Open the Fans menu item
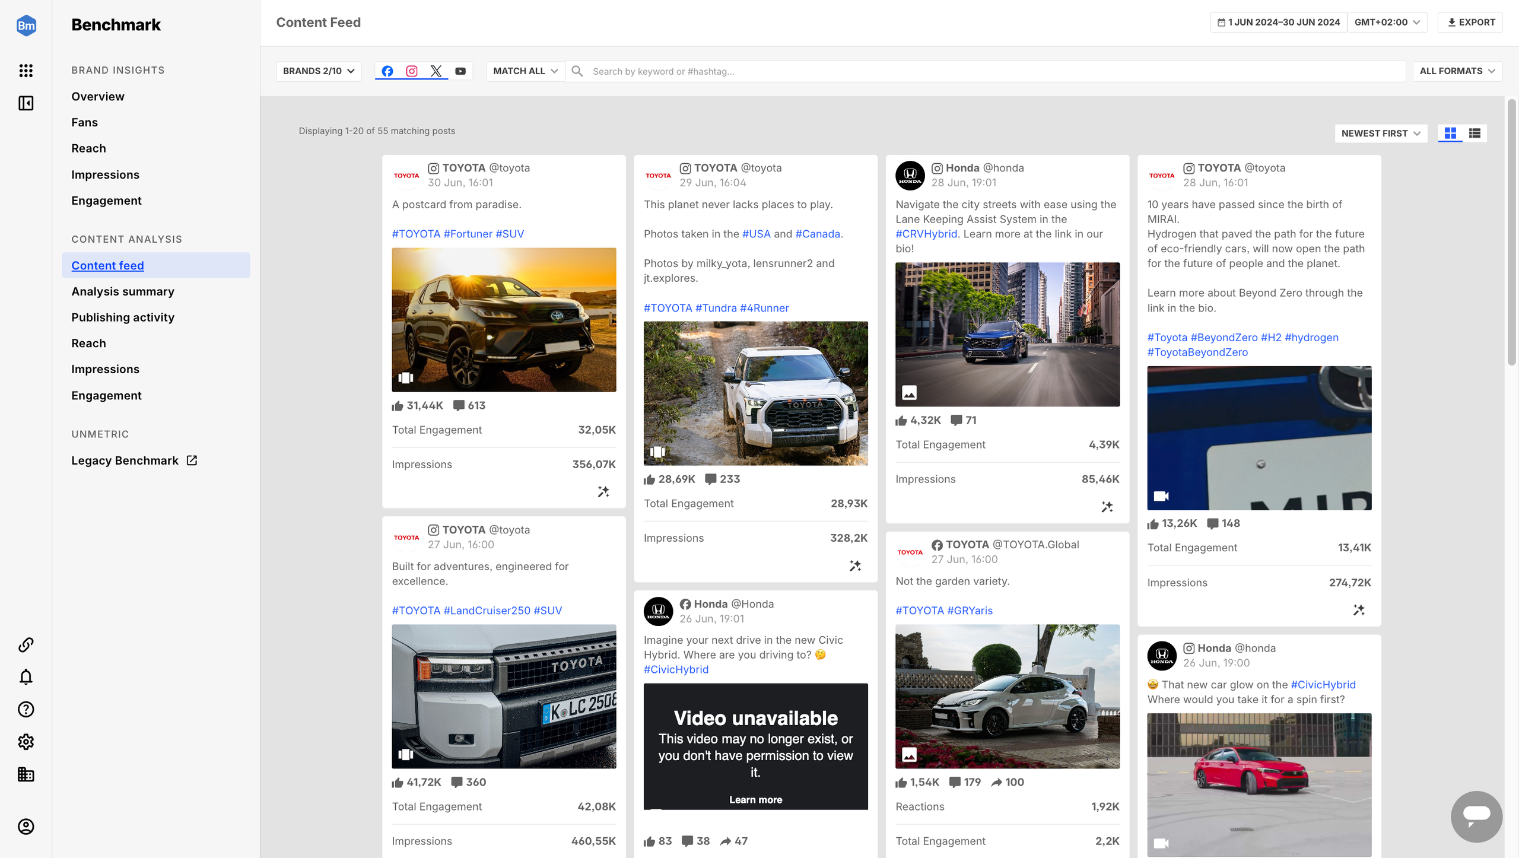Viewport: 1519px width, 858px height. tap(84, 123)
